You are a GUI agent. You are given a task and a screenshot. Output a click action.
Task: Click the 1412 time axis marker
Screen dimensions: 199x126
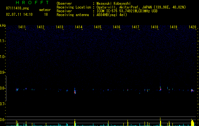(40, 27)
